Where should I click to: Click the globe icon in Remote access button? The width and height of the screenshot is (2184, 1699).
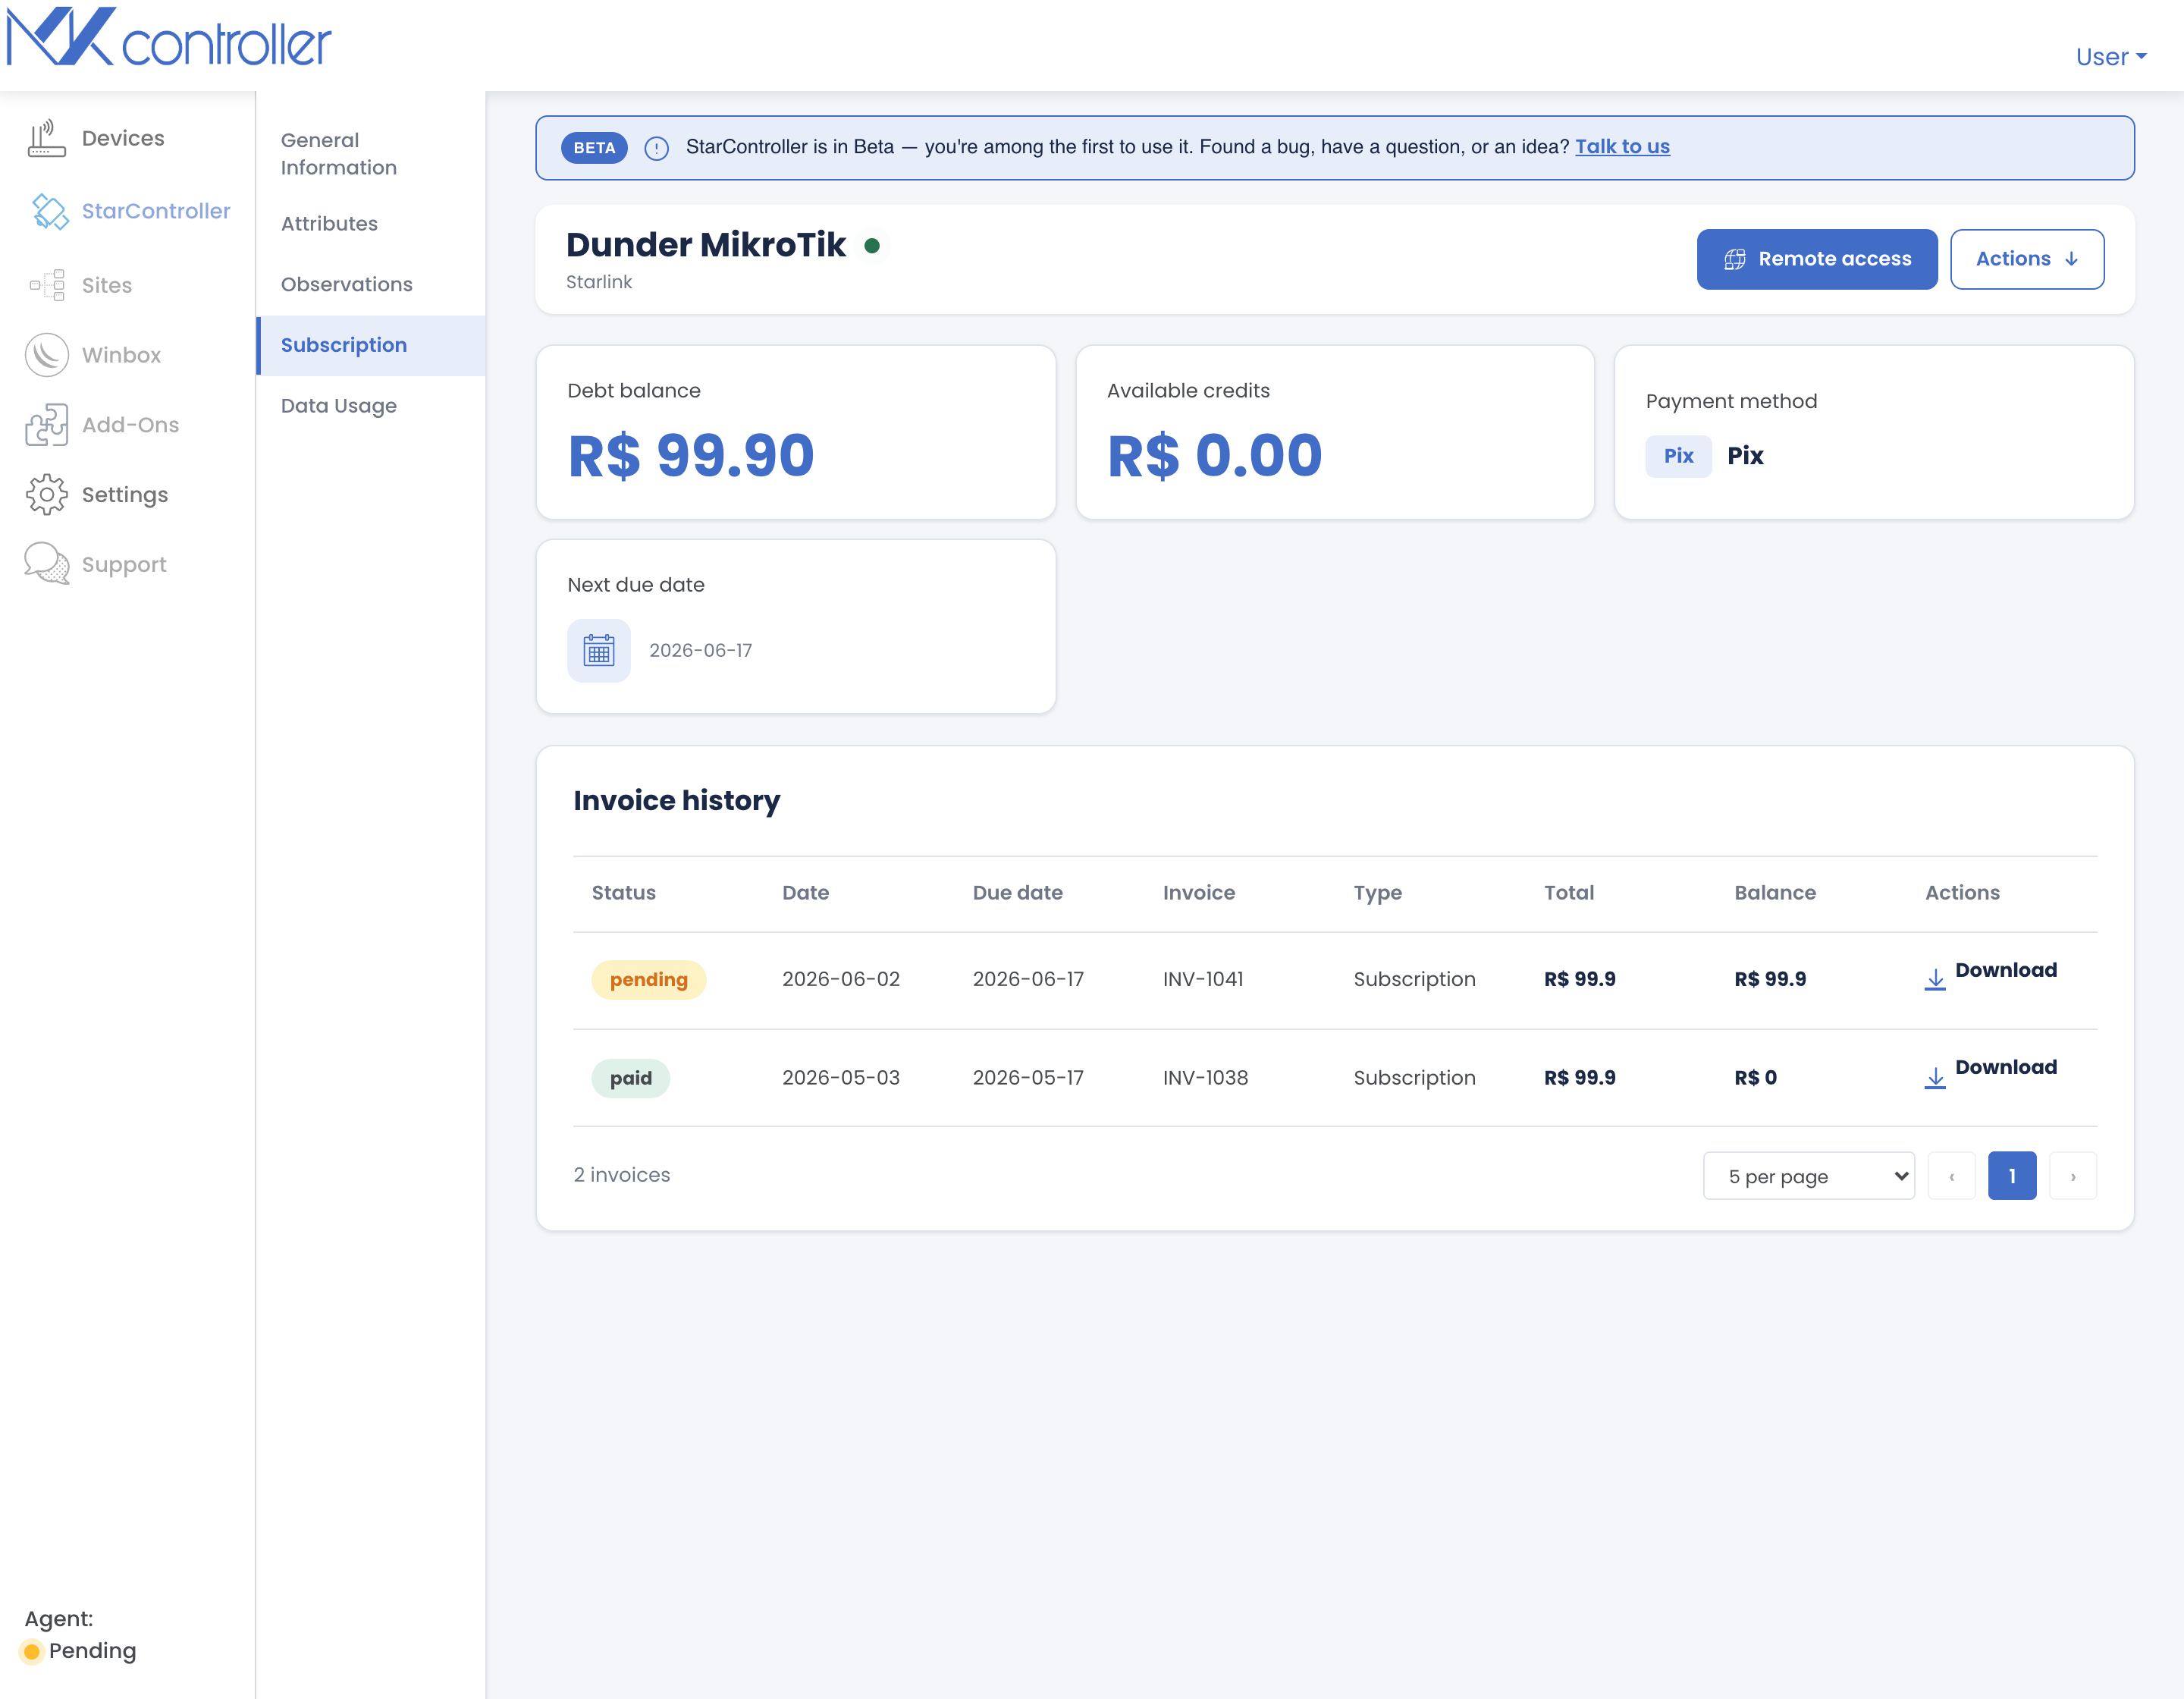coord(1735,260)
